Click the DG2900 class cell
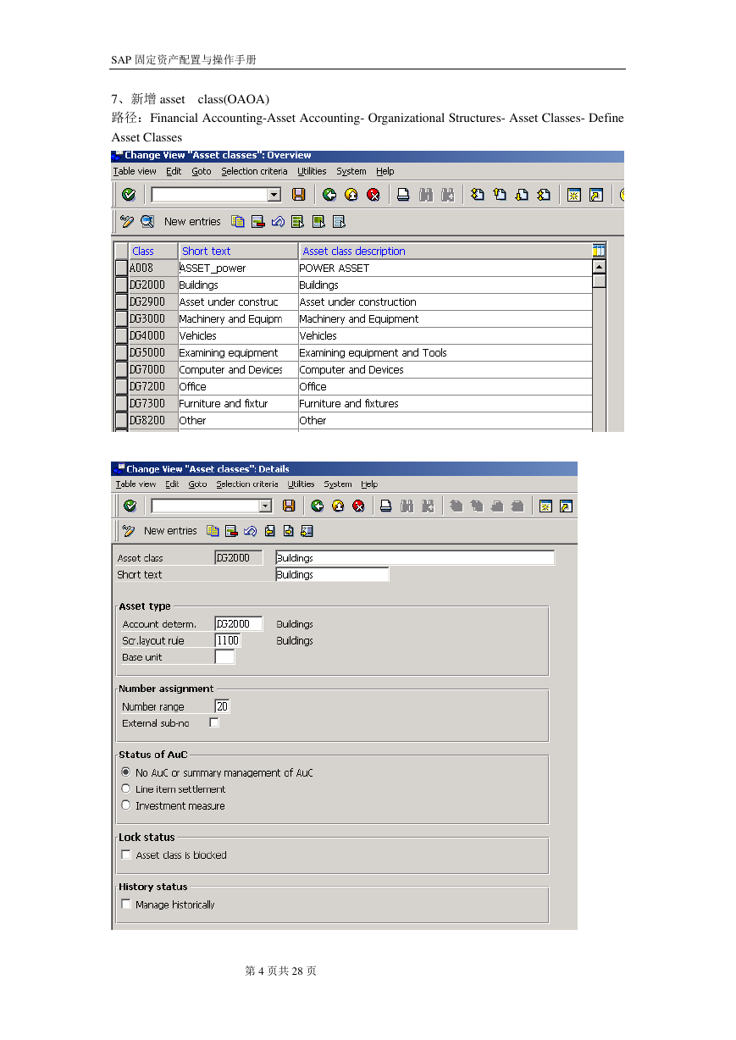The height and width of the screenshot is (1040, 736). [x=153, y=301]
